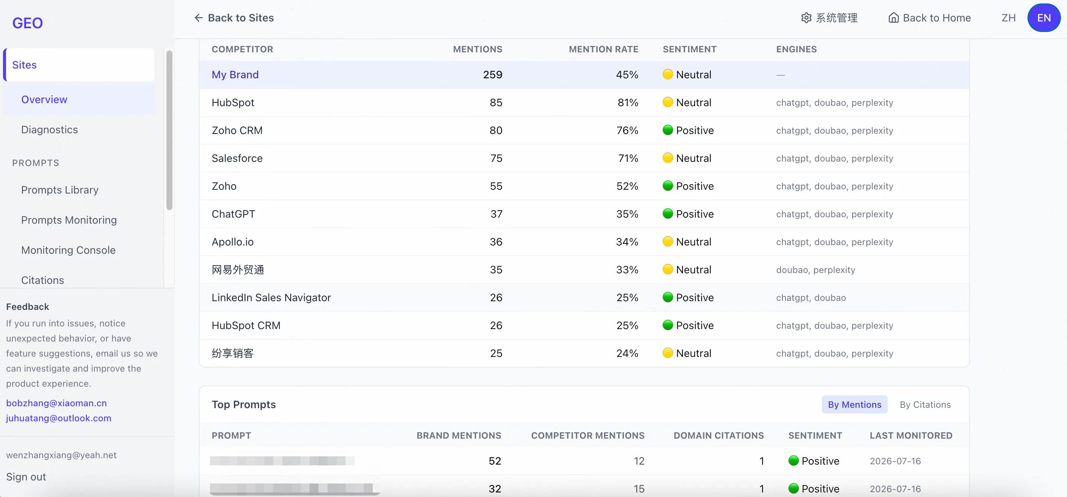The height and width of the screenshot is (497, 1067).
Task: Switch language to EN
Action: pyautogui.click(x=1044, y=18)
